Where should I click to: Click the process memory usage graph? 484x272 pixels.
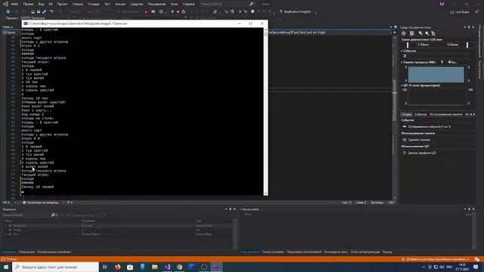[x=436, y=74]
